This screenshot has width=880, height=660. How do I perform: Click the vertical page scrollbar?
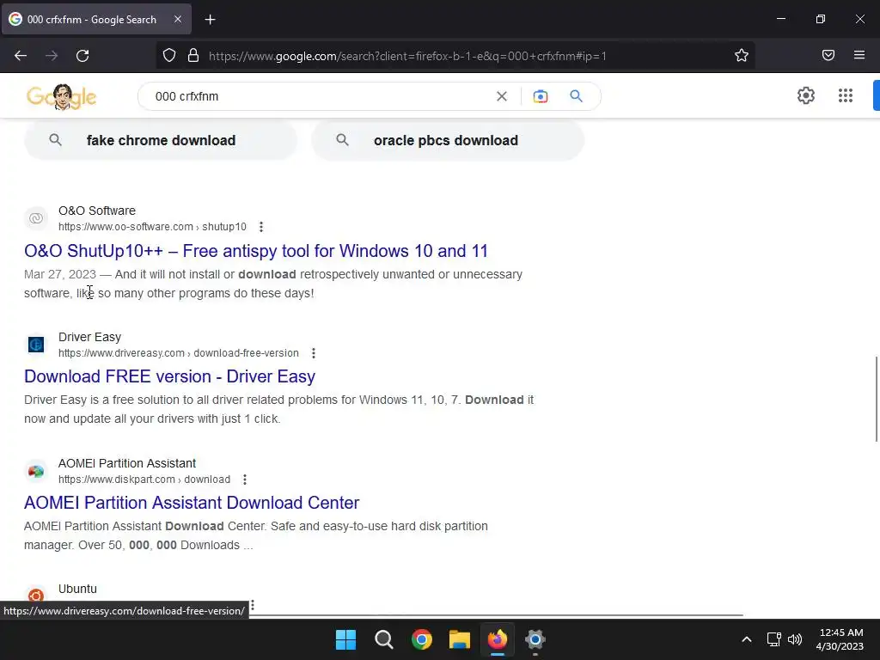click(876, 399)
